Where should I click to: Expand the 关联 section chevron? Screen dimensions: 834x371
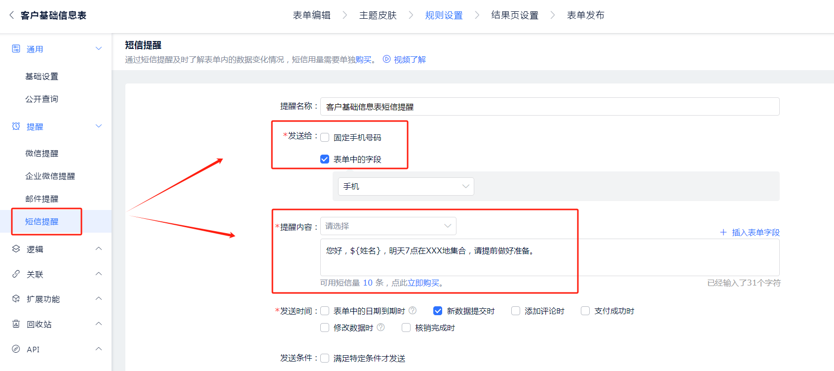click(99, 274)
